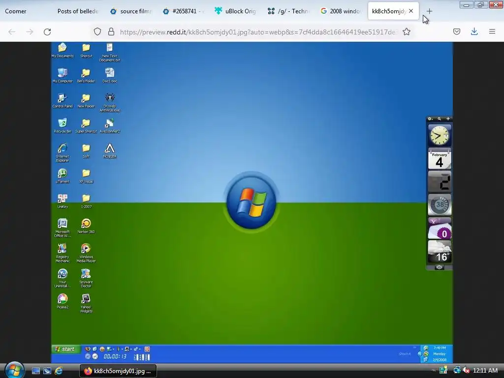
Task: Click the XP Visual folder icon
Action: click(86, 176)
